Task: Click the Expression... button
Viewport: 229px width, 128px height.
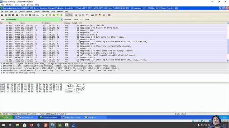Action: pyautogui.click(x=68, y=20)
